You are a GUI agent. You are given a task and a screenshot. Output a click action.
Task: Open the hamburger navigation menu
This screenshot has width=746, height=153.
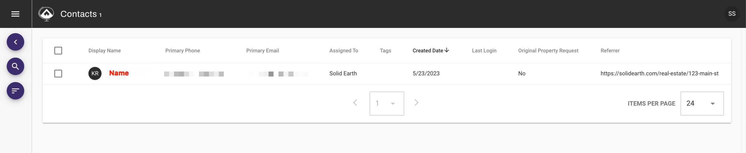(x=15, y=14)
